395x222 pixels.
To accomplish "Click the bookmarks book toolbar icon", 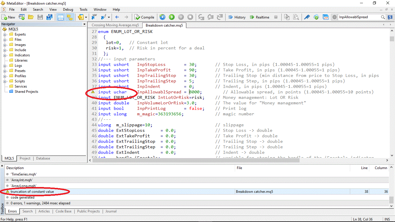I will pos(81,17).
